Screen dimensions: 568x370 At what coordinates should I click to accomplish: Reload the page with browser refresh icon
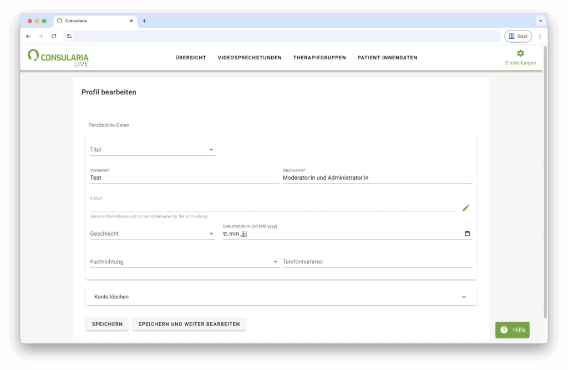point(54,36)
